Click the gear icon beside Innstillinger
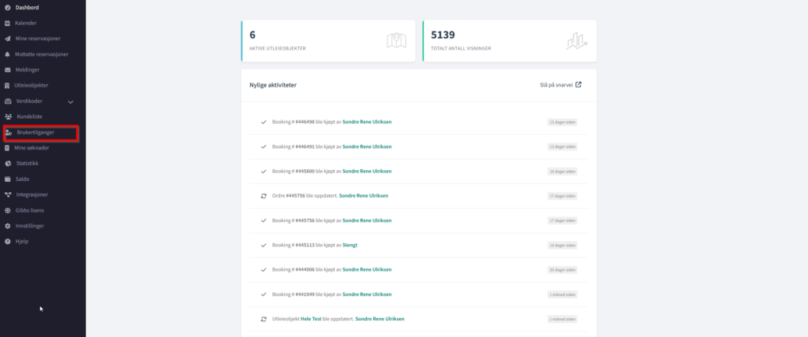This screenshot has height=337, width=808. point(7,225)
